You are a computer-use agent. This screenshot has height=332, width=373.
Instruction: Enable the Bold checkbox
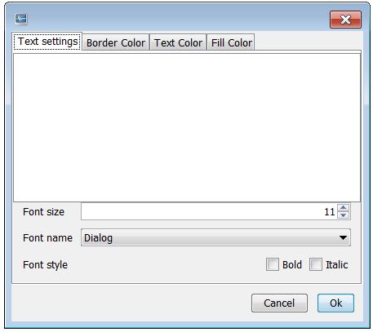click(x=273, y=264)
